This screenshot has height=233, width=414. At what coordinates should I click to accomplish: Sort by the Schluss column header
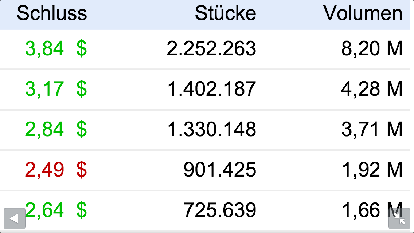click(x=52, y=13)
